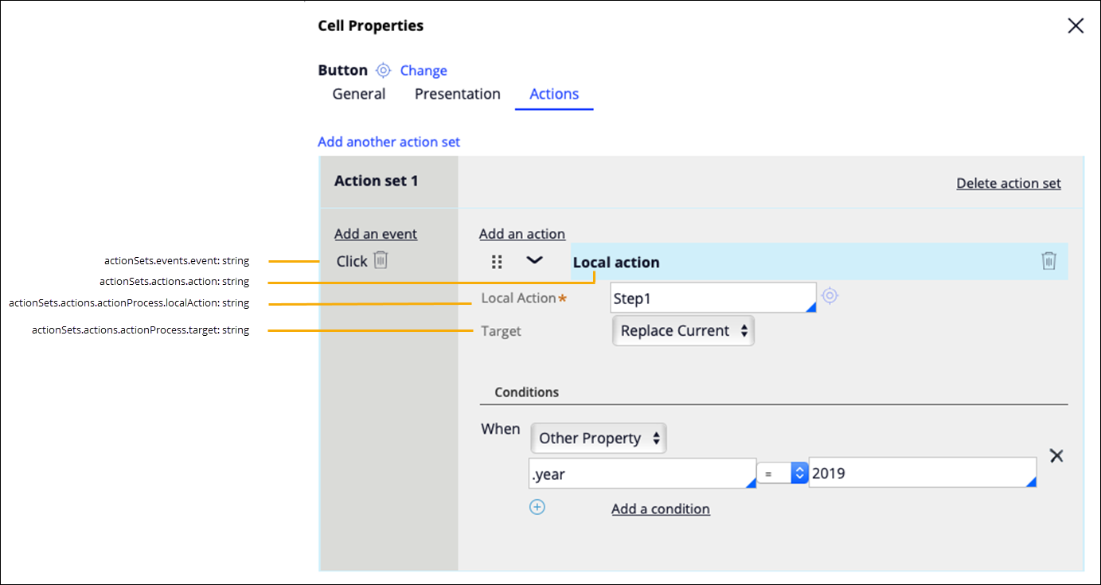Click the drag handle beside Local action
1101x585 pixels.
pos(497,262)
